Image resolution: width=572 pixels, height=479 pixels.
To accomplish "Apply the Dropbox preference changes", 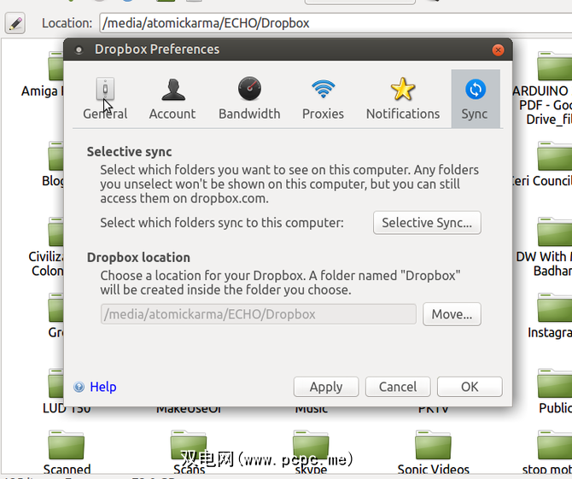I will pos(326,387).
